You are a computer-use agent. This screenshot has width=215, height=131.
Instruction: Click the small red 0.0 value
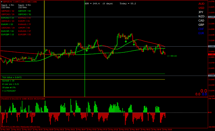point(198,94)
